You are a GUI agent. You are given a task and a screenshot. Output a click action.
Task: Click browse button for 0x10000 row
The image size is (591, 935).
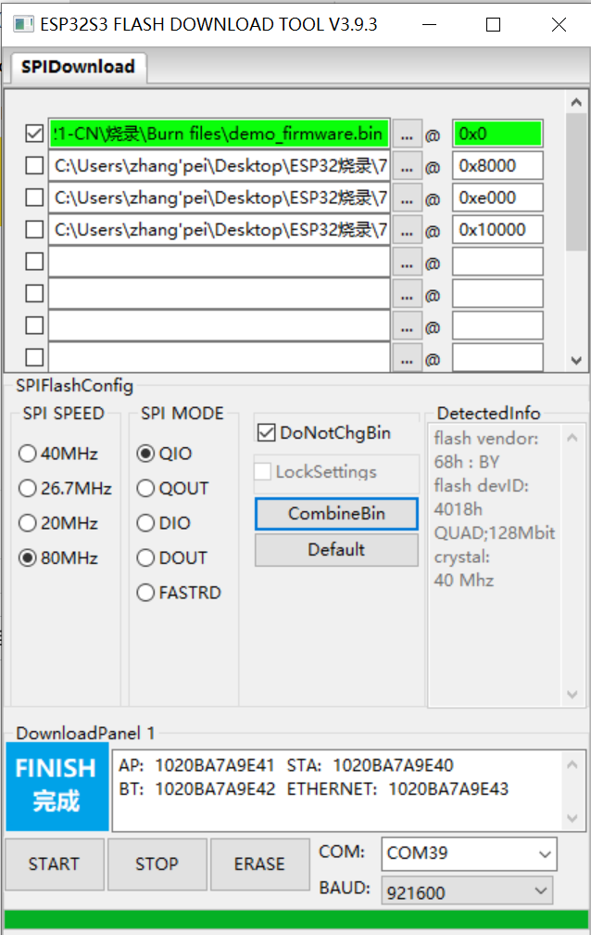[406, 229]
